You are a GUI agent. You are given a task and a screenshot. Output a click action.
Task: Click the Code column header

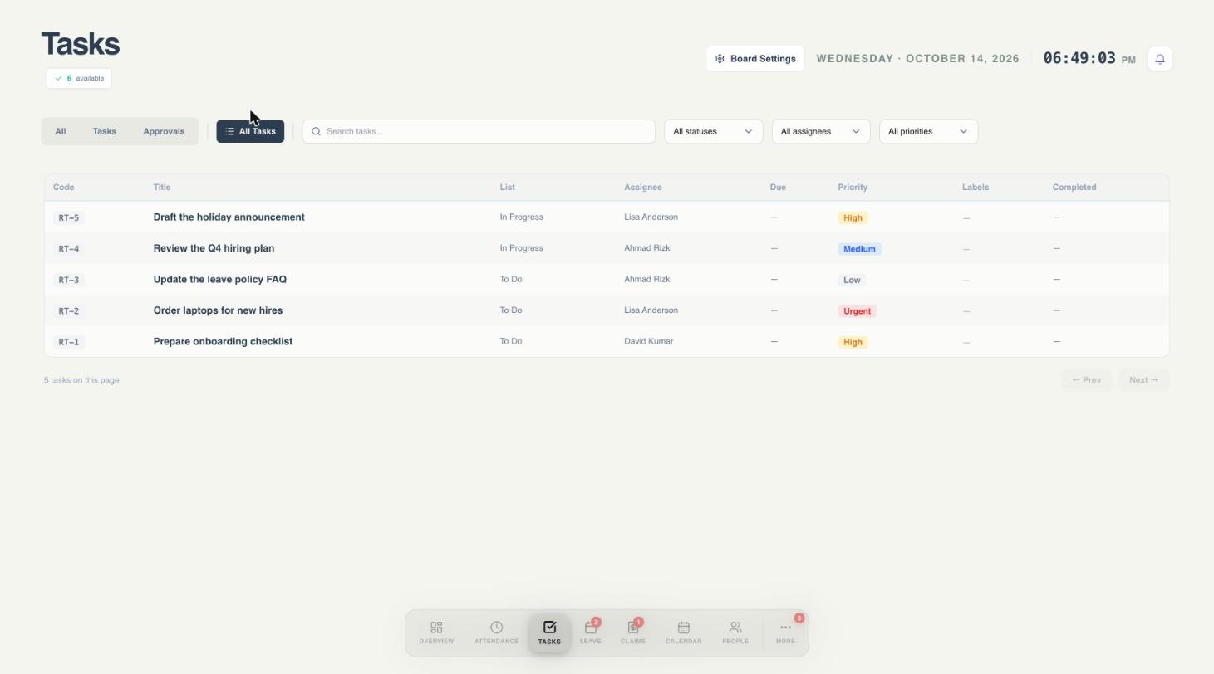coord(64,188)
